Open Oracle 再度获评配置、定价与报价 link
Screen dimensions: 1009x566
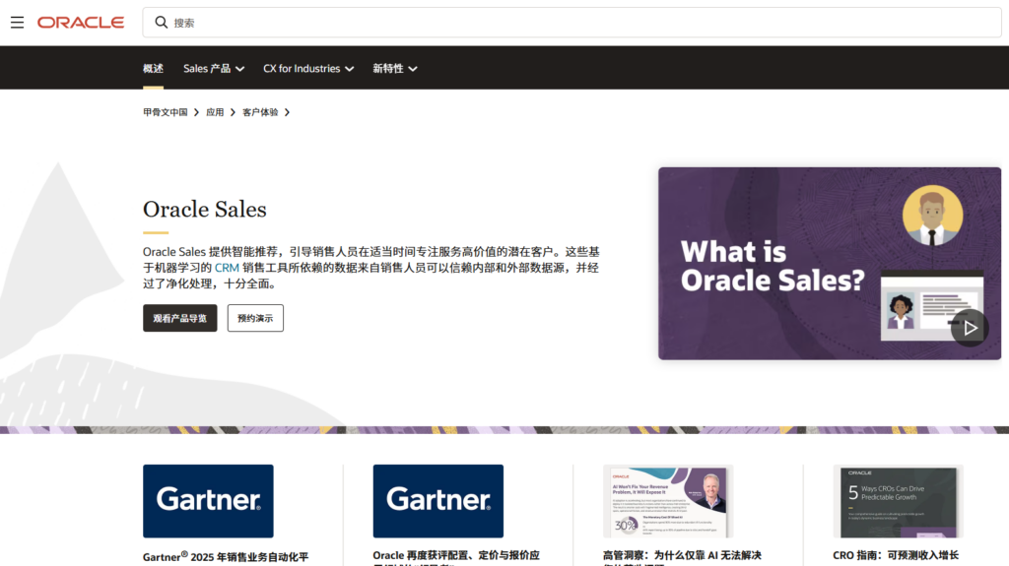(x=456, y=556)
